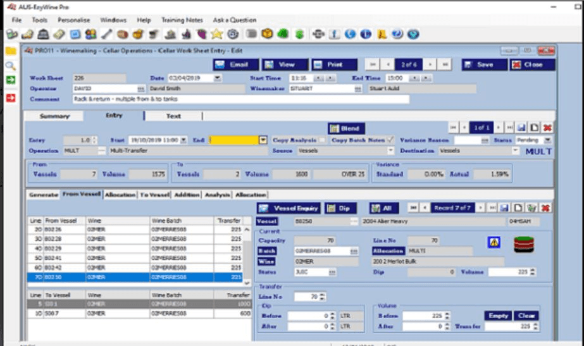Click the wooden barrel toolbar icon
The width and height of the screenshot is (584, 346).
click(x=123, y=34)
